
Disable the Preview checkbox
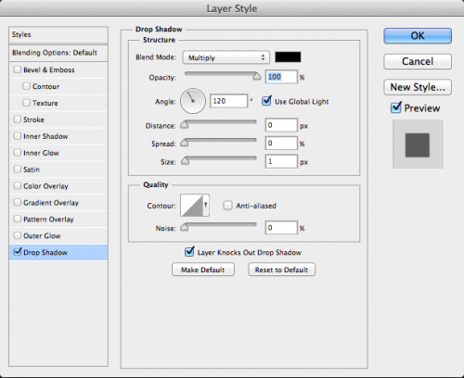click(396, 107)
